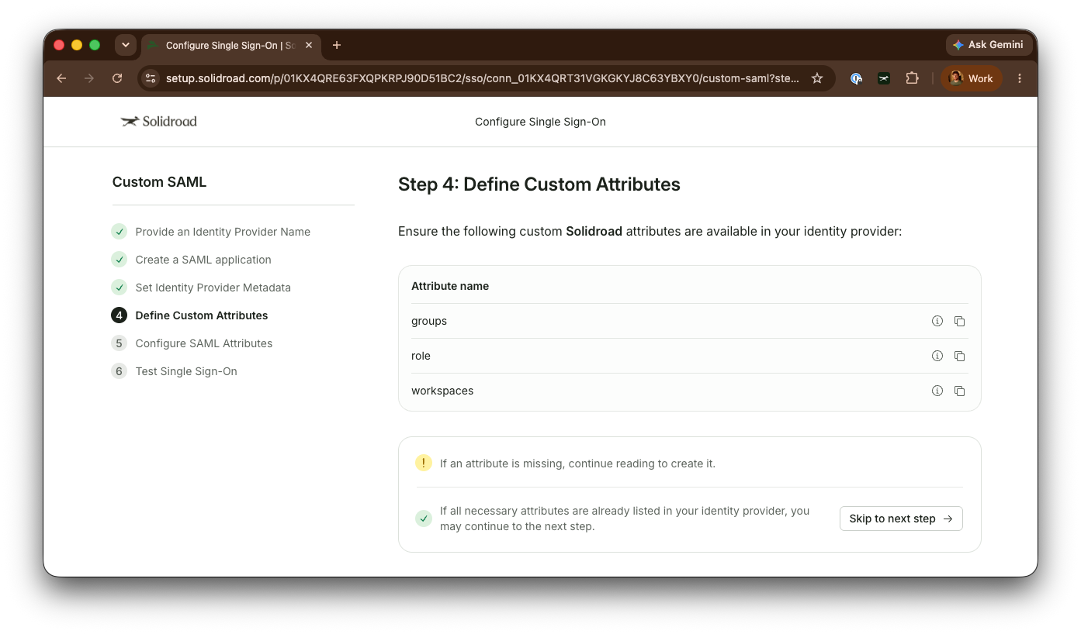Viewport: 1081px width, 634px height.
Task: Go to Provide an Identity Provider Name step
Action: point(223,232)
